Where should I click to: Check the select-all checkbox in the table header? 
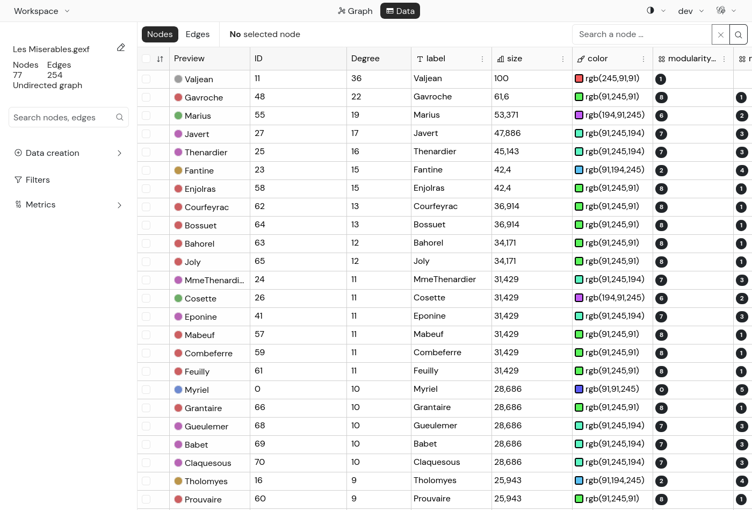tap(146, 59)
